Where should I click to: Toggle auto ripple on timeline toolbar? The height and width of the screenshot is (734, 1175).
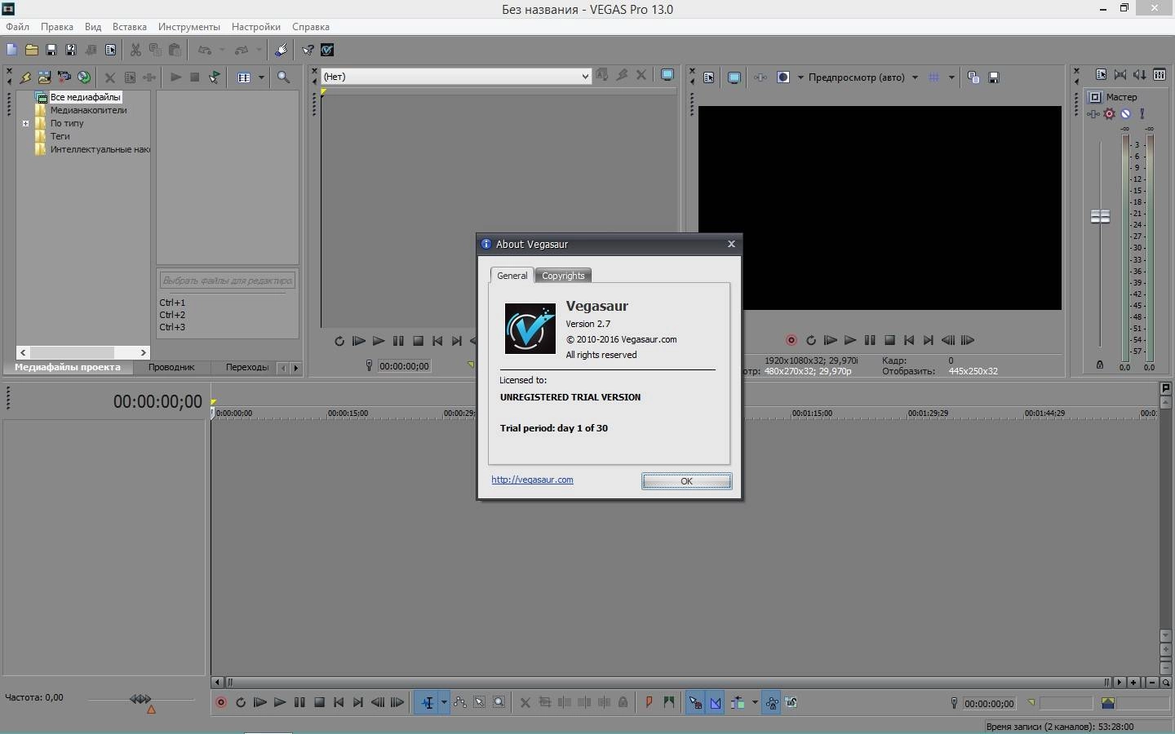click(x=737, y=702)
